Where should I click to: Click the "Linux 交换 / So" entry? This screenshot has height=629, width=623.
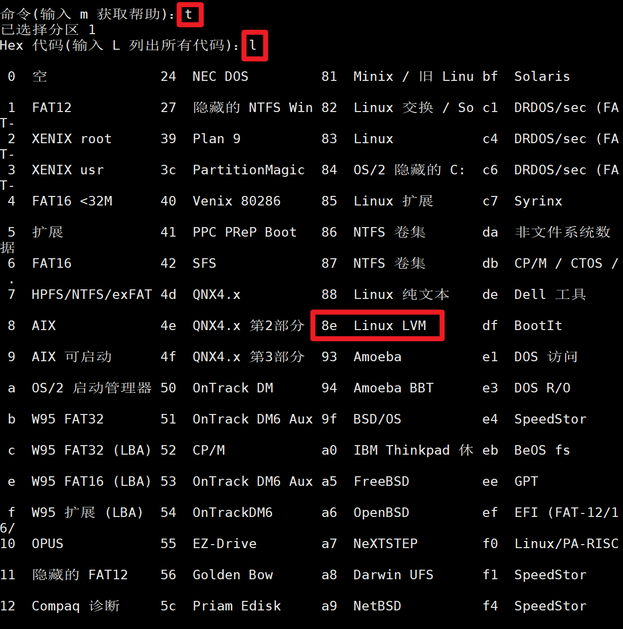pos(414,108)
